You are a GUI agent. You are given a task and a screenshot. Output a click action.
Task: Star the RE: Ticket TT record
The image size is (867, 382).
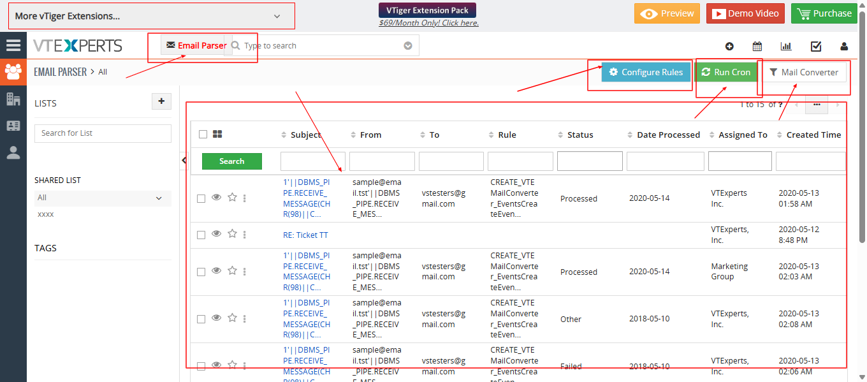point(232,234)
